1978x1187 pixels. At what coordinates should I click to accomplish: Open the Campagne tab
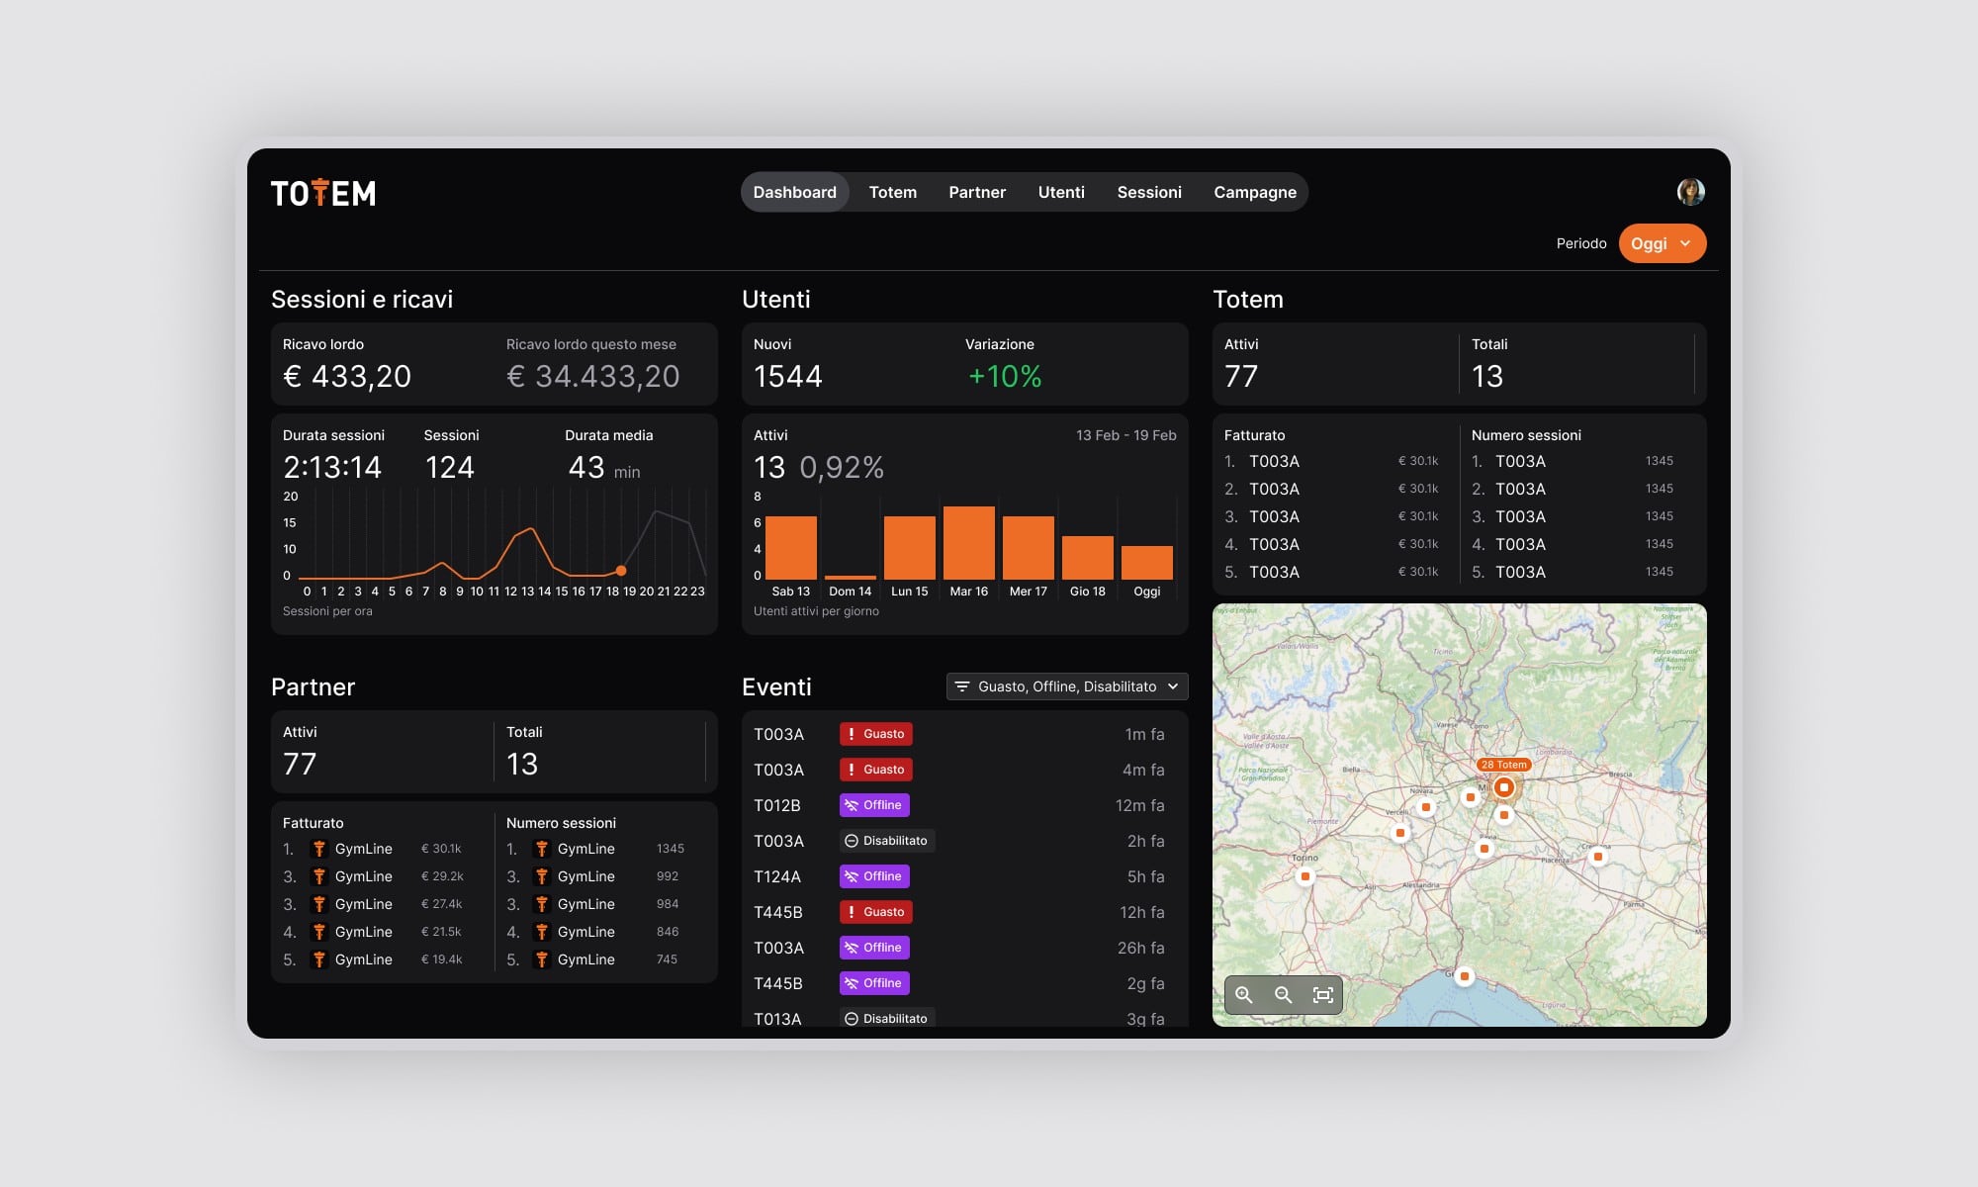[x=1254, y=192]
